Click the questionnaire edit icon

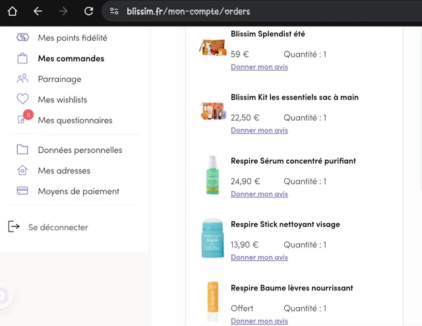(x=21, y=119)
